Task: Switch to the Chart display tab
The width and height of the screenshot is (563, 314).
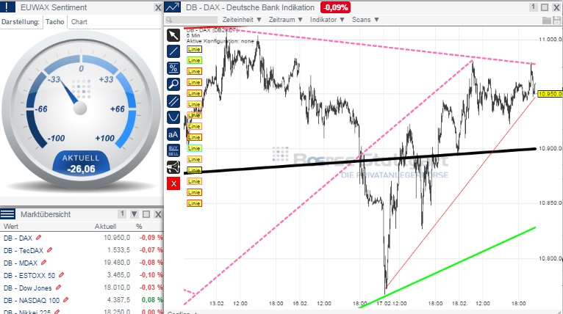Action: point(79,22)
